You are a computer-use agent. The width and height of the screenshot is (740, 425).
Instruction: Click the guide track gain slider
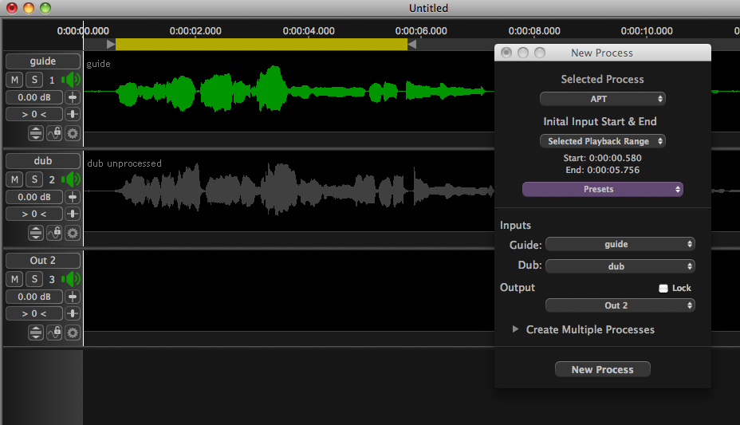click(x=73, y=97)
